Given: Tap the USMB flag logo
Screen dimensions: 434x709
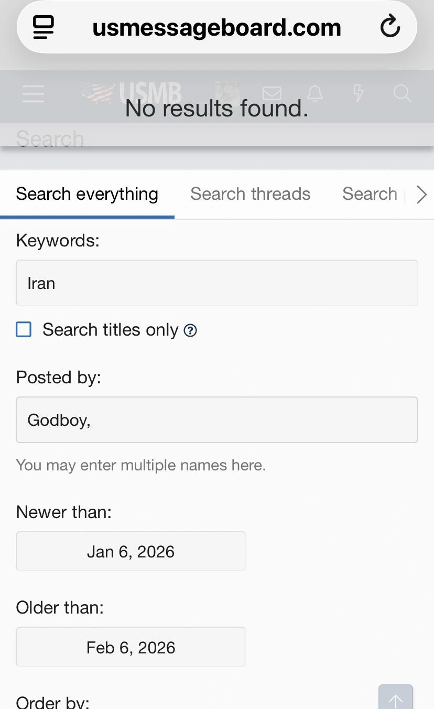Looking at the screenshot, I should [x=132, y=93].
